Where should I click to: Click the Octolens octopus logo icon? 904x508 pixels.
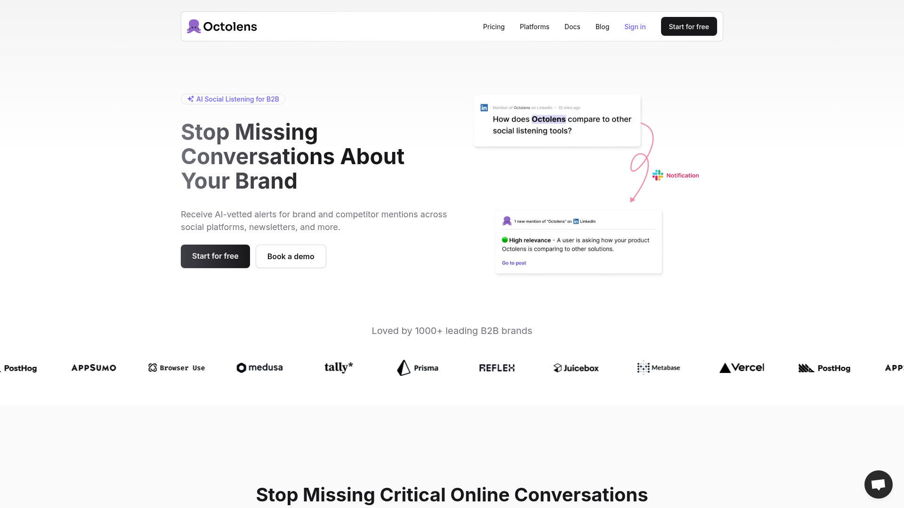coord(194,26)
